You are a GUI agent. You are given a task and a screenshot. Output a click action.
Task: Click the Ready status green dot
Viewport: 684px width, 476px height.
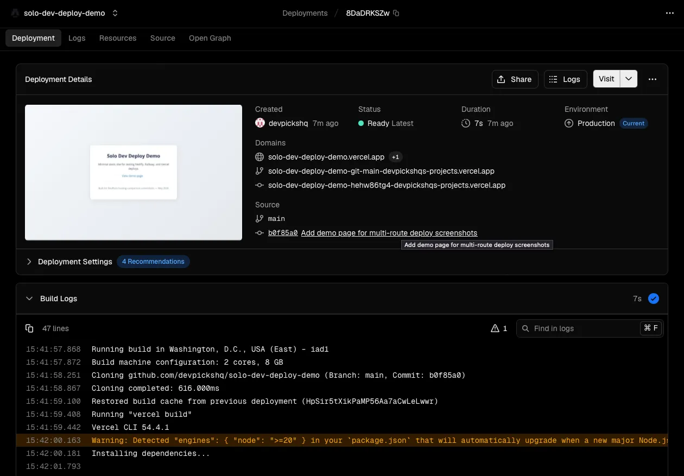pos(361,123)
